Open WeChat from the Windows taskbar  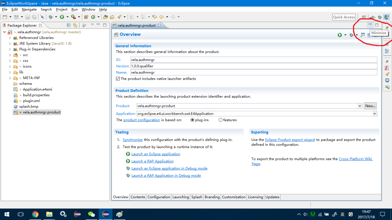(92, 214)
